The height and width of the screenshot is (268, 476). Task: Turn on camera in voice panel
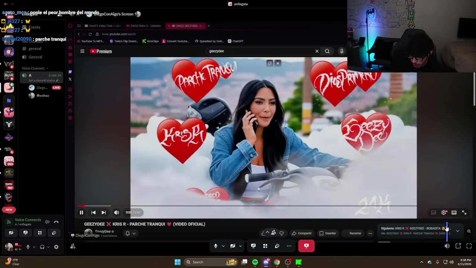11,233
